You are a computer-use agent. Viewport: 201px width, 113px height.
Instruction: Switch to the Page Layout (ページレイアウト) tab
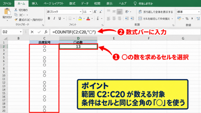click(54, 3)
